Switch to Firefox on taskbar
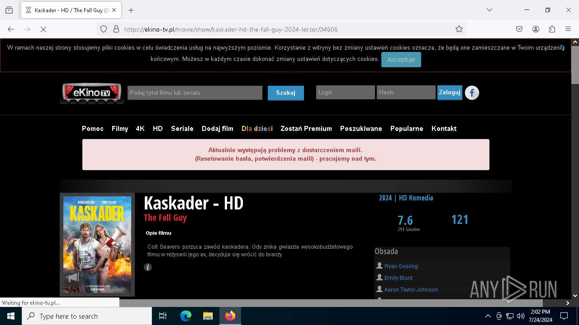Screen dimensions: 579x325 230,316
